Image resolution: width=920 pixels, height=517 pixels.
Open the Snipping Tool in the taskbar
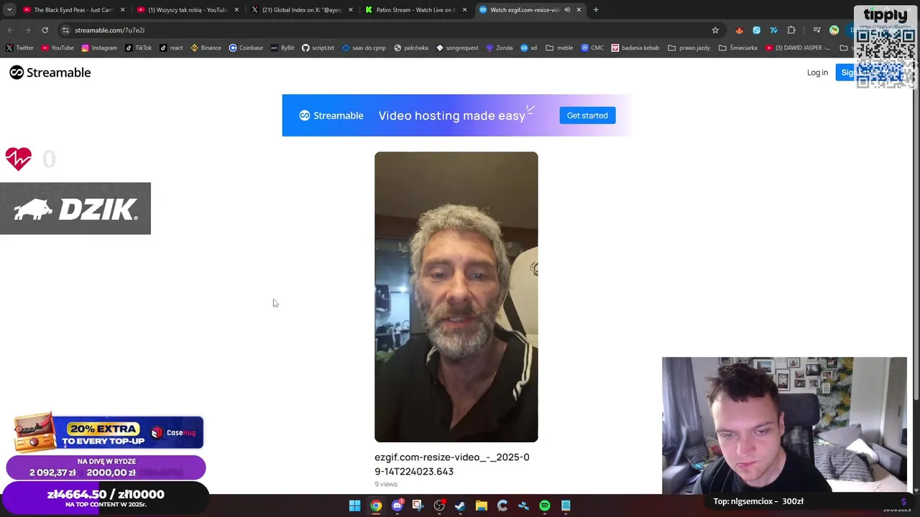point(418,506)
